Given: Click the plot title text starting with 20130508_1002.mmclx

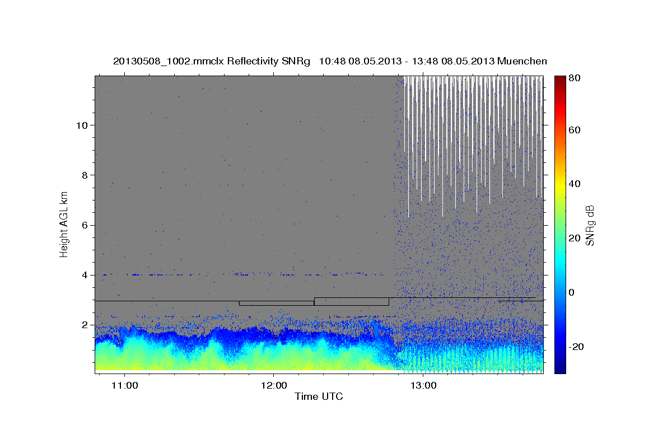Looking at the screenshot, I should click(x=330, y=61).
